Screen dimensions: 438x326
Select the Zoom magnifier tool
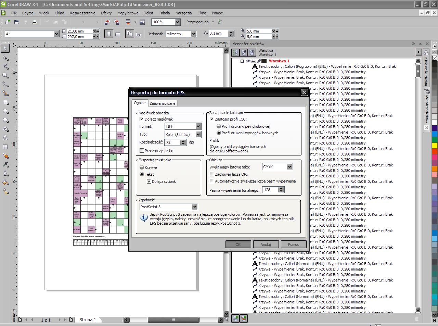coord(5,75)
